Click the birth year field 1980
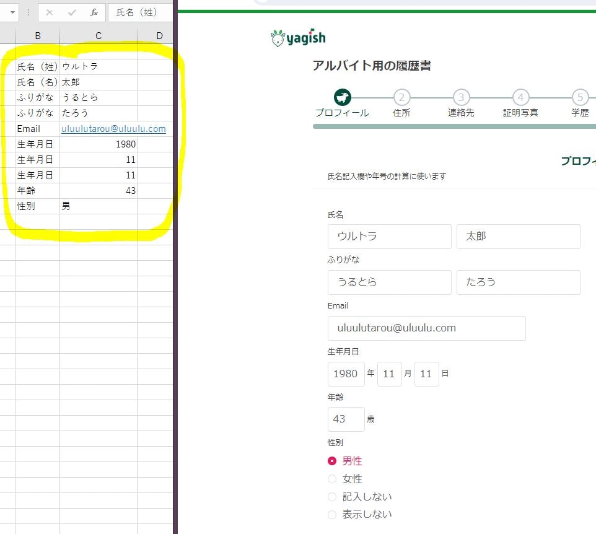596x534 pixels. click(346, 374)
